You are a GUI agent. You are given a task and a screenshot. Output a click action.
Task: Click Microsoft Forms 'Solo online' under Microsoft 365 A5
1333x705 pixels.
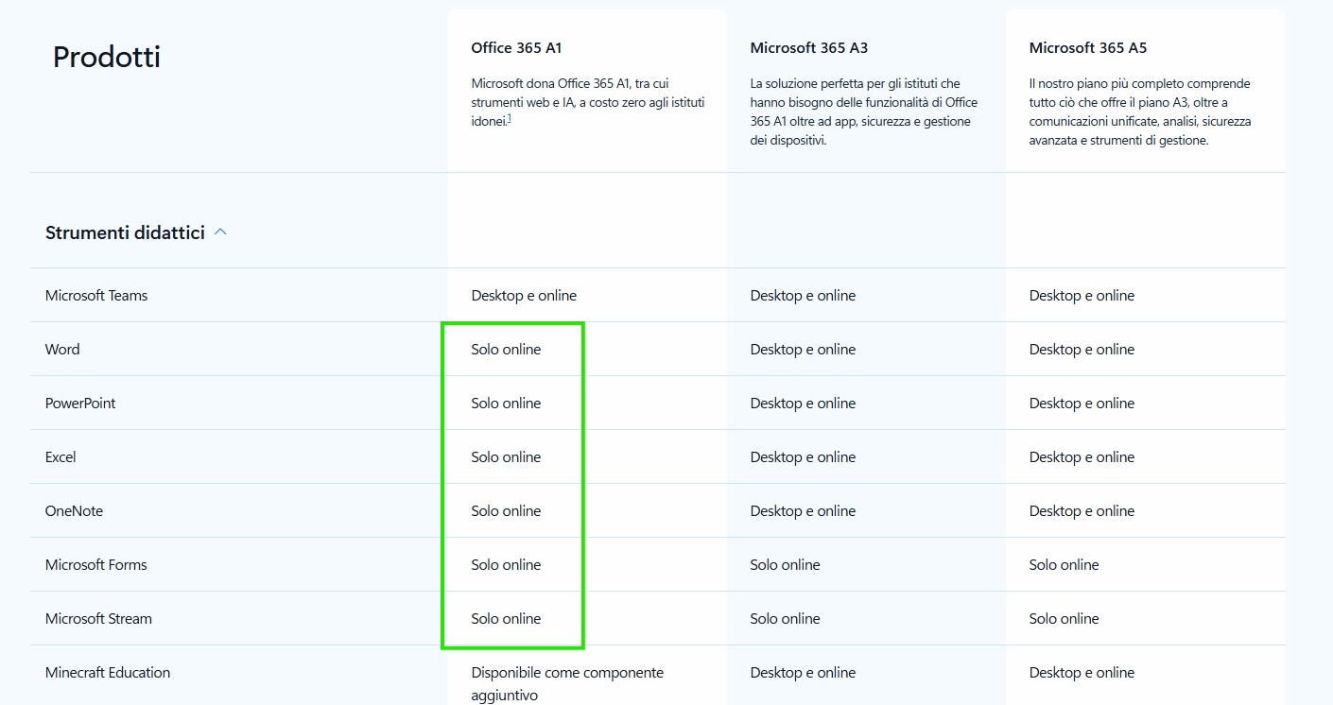tap(1065, 565)
